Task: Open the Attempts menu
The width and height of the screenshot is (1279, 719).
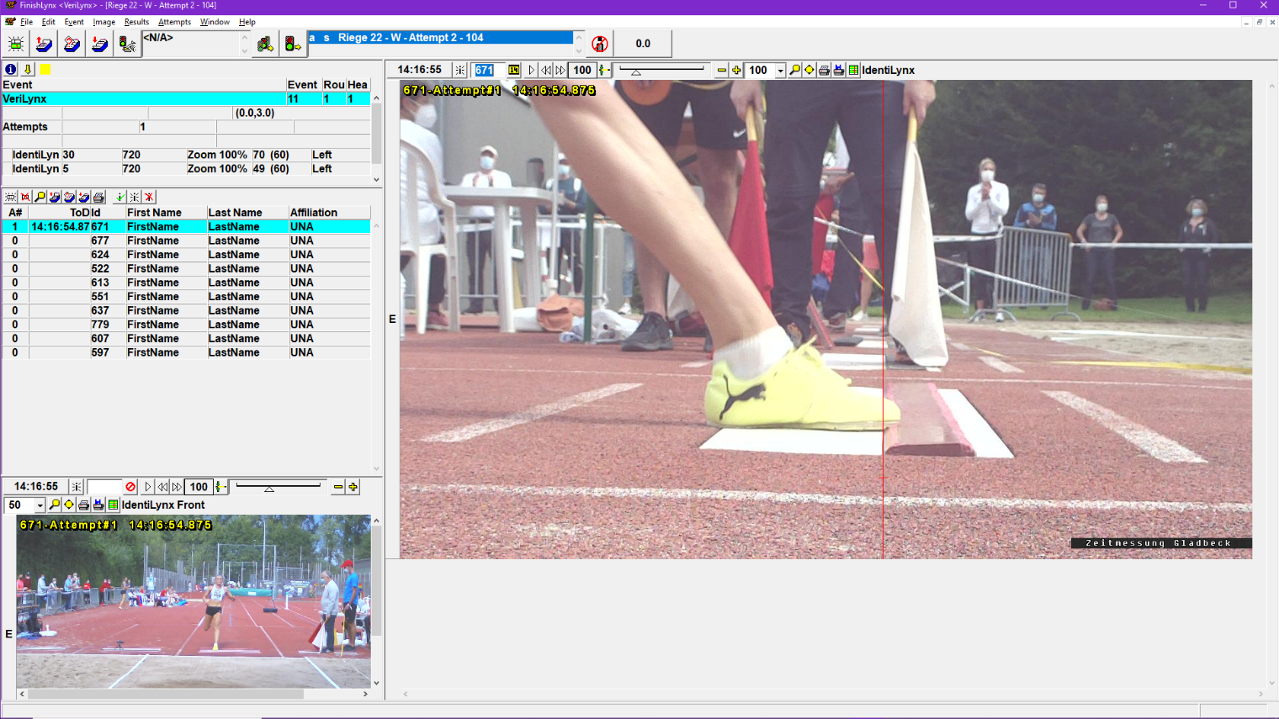Action: (x=174, y=22)
